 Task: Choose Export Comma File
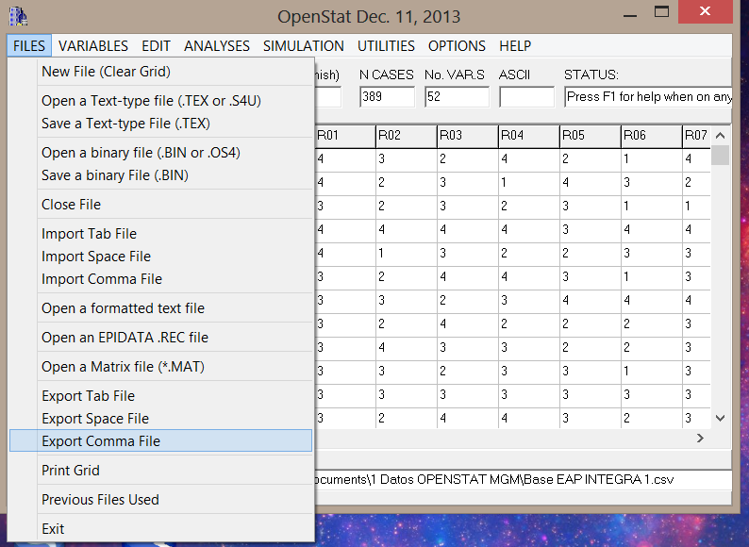tap(160, 440)
